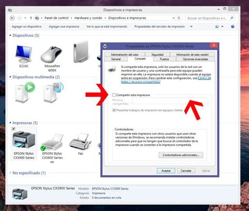249x211 pixels.
Task: Expand breadcrumb arrow after Panel de control
Action: pyautogui.click(x=71, y=18)
